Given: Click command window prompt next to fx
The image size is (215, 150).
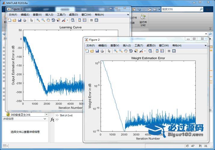Looking at the screenshot, I should pos(57,119).
